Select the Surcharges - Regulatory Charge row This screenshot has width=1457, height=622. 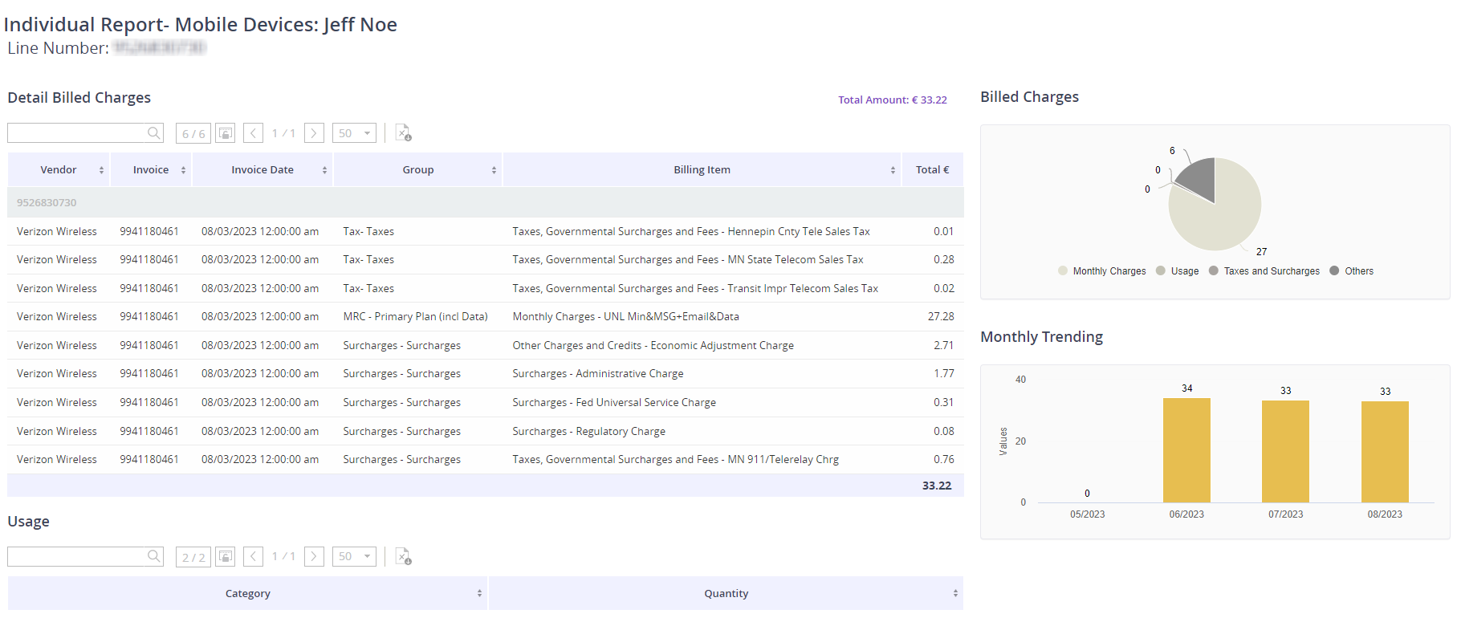pyautogui.click(x=486, y=432)
